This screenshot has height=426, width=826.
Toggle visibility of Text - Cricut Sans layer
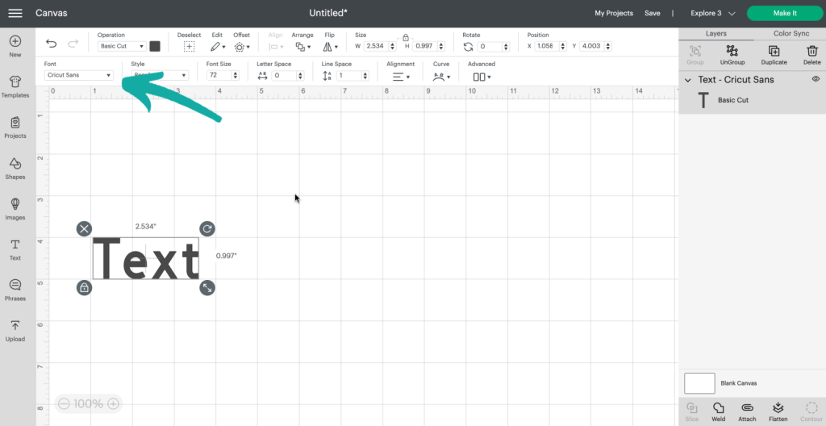816,79
